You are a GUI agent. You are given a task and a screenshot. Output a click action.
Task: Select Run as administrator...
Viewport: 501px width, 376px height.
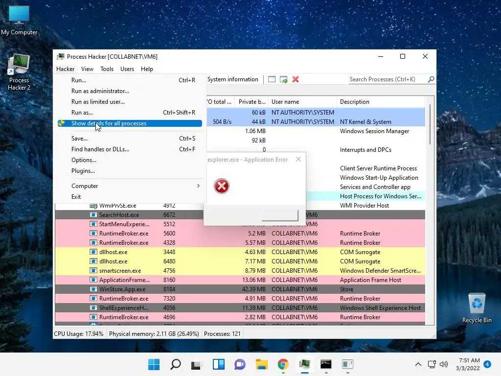coord(130,91)
